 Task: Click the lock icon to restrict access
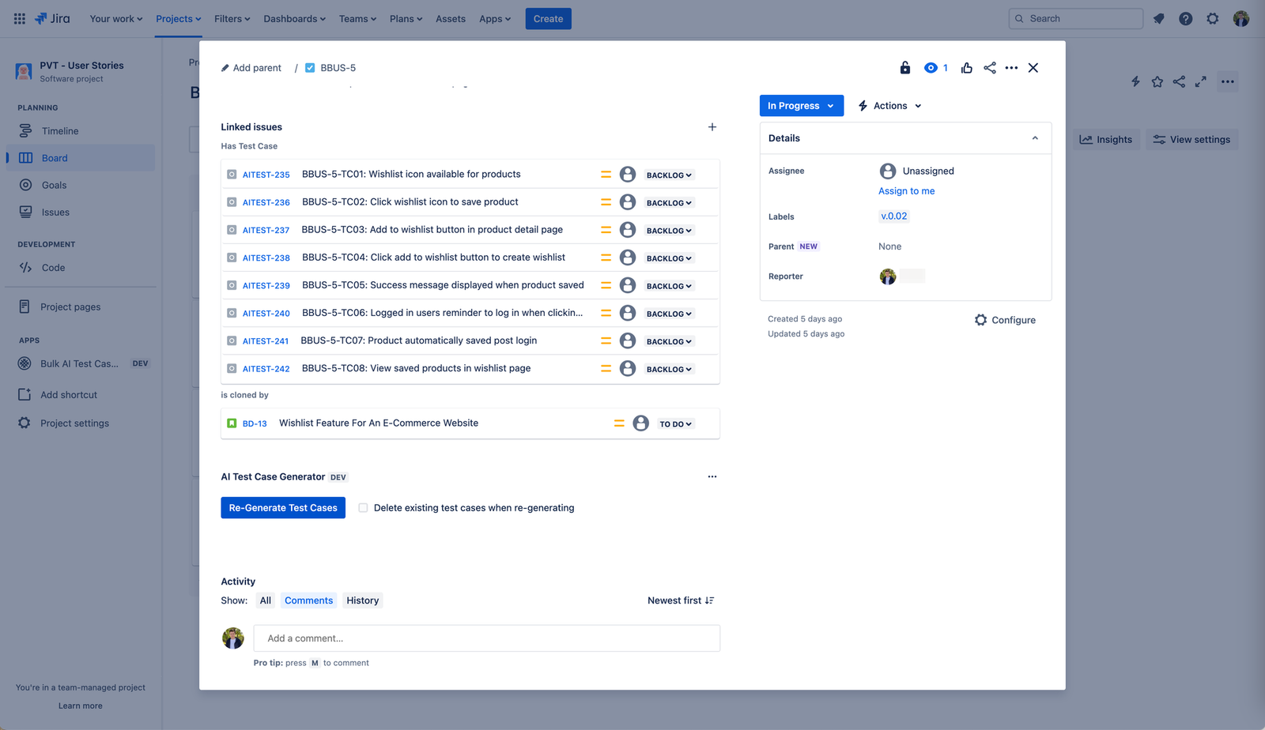point(904,68)
